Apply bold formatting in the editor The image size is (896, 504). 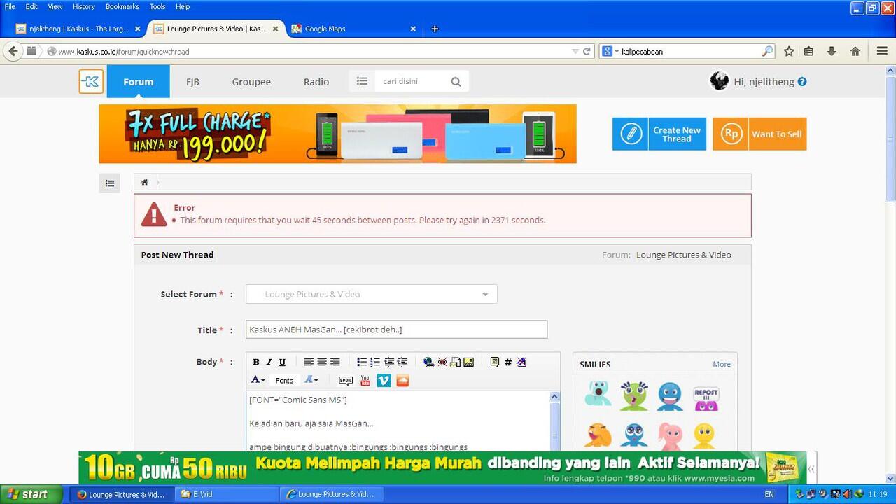[256, 362]
